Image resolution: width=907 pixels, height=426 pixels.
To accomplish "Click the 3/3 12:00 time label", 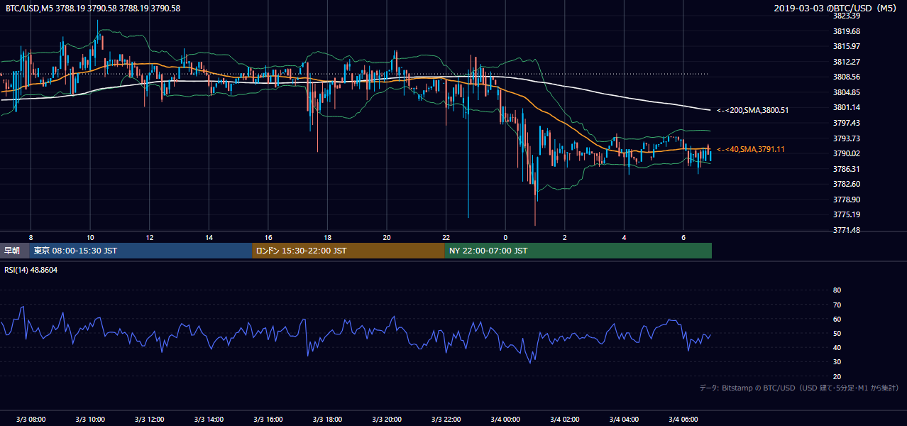I will (x=150, y=419).
